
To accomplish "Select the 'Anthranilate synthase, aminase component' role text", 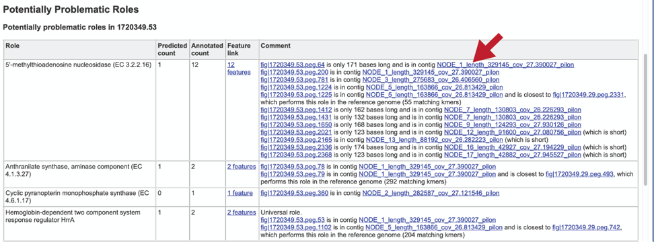I will (x=73, y=170).
